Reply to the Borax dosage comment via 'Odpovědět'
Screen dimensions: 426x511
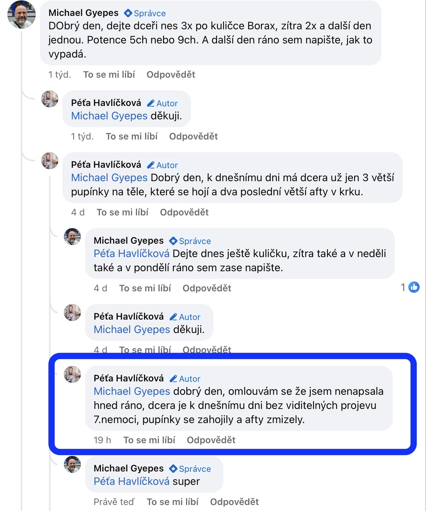pos(171,75)
